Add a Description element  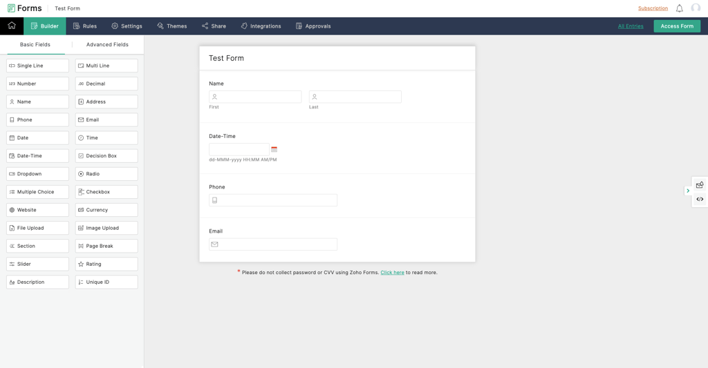pyautogui.click(x=37, y=282)
